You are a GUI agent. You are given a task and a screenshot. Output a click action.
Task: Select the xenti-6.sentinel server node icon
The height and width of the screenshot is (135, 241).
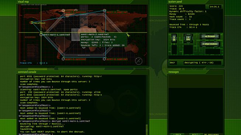104,59
